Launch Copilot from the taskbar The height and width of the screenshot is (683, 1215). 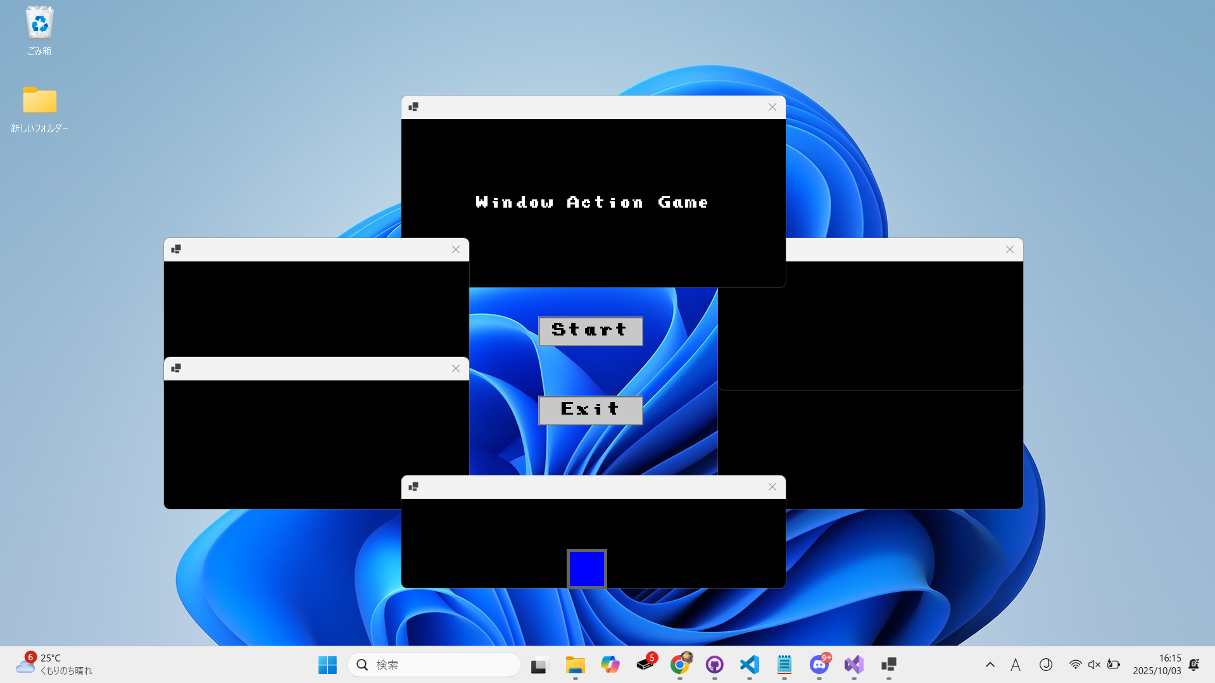pyautogui.click(x=610, y=665)
